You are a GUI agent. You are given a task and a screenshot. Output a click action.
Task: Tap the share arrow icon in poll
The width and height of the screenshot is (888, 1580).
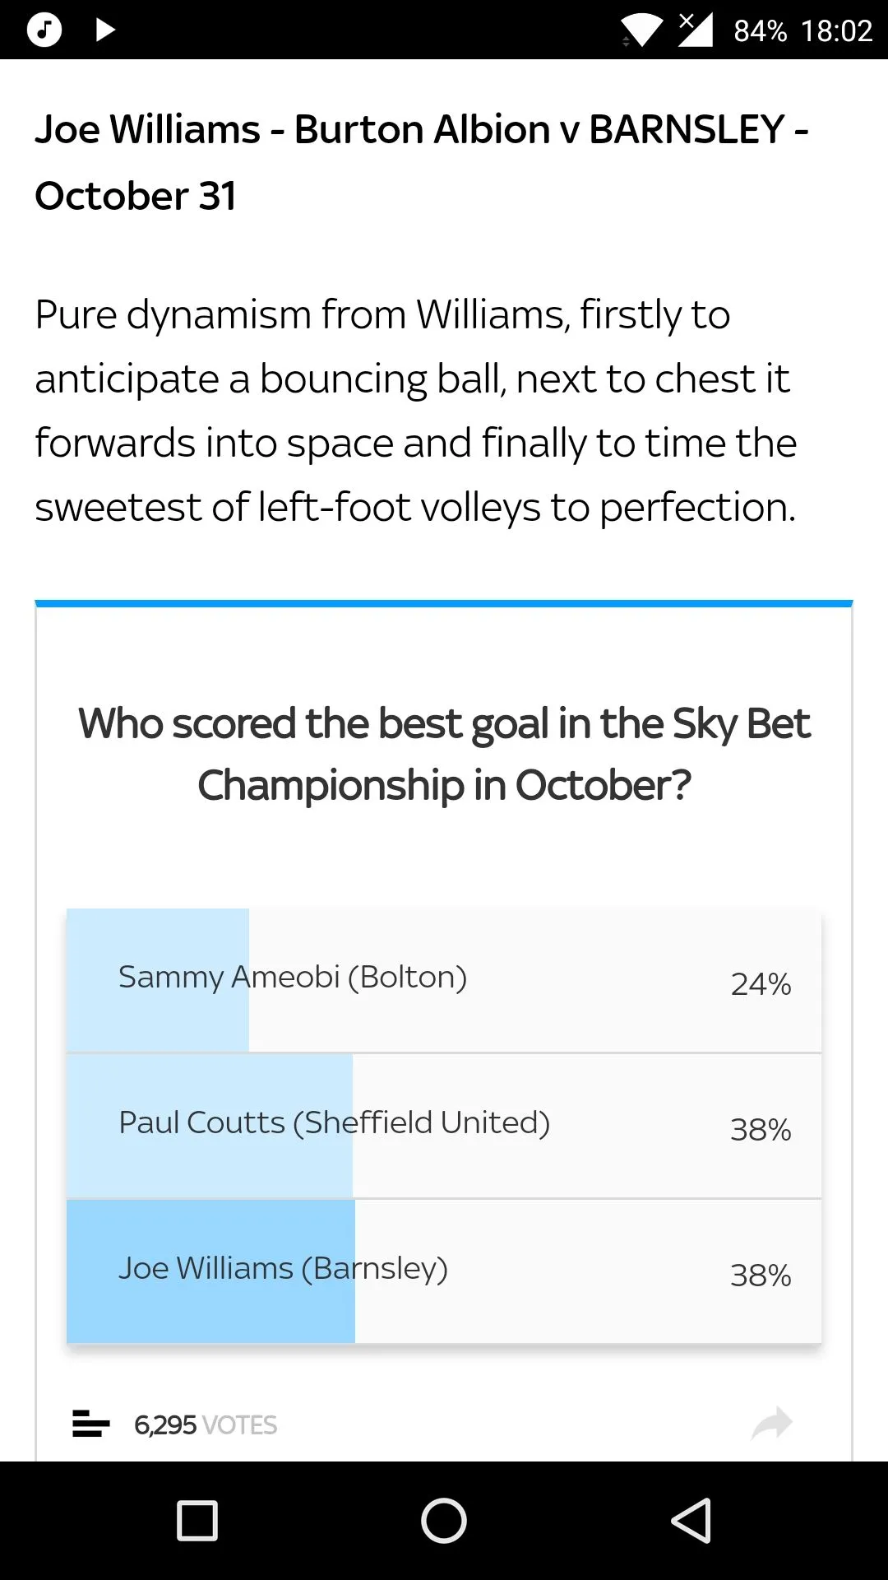pos(771,1423)
